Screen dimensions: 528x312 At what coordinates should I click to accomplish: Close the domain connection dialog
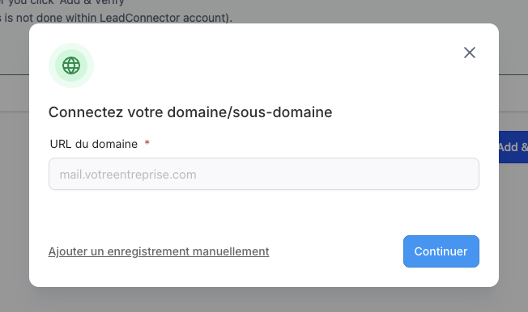pyautogui.click(x=470, y=53)
